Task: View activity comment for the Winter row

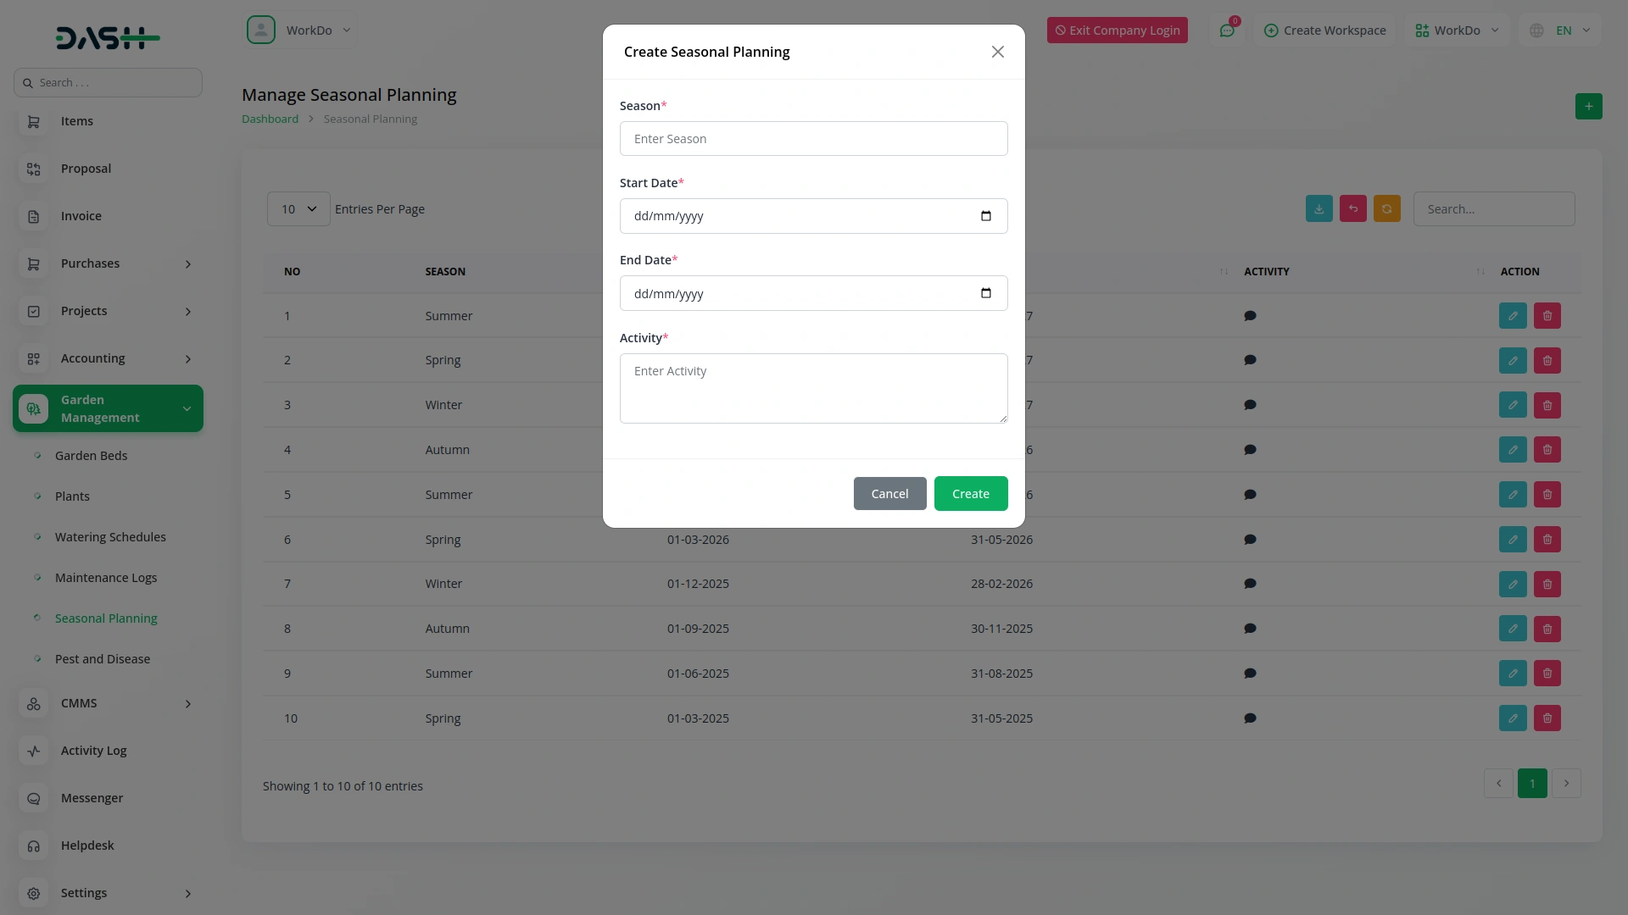Action: 1249,404
